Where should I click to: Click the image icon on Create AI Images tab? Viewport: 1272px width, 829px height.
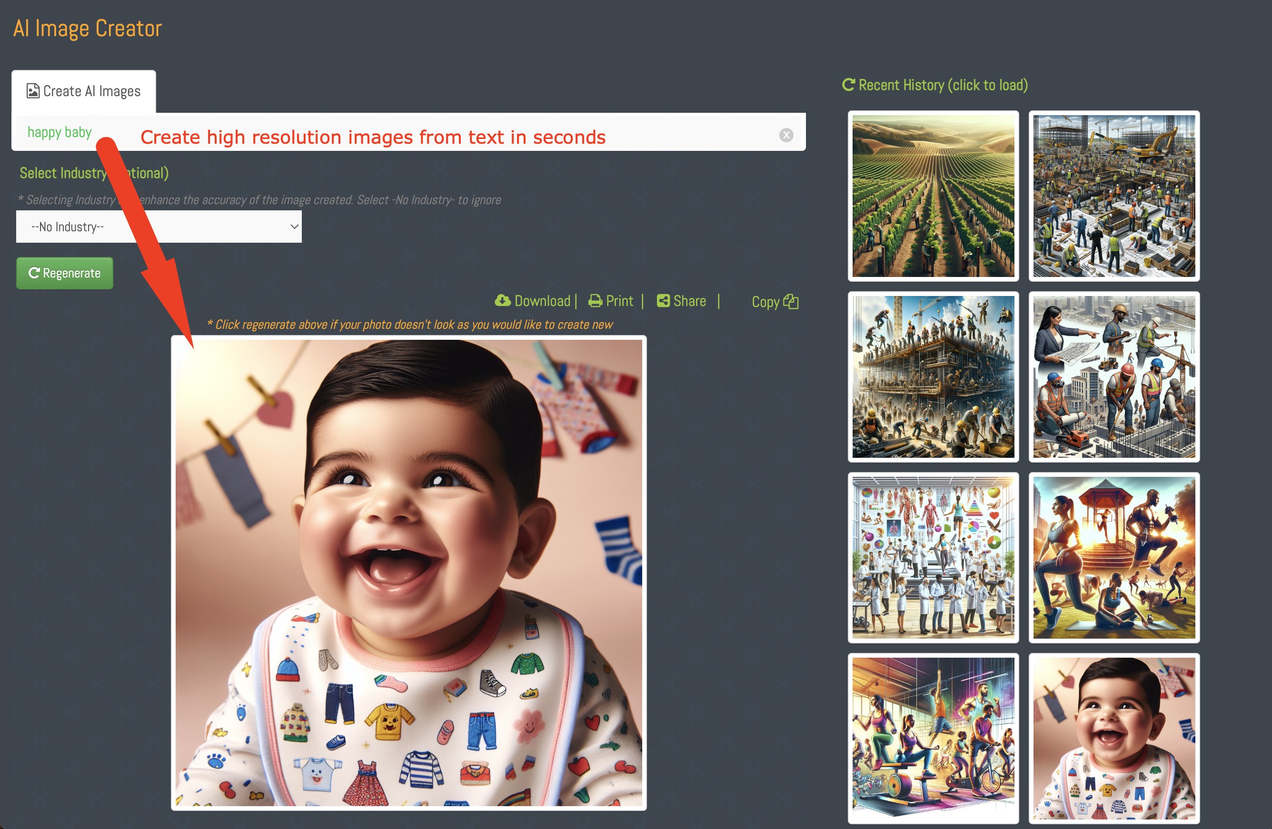(32, 91)
